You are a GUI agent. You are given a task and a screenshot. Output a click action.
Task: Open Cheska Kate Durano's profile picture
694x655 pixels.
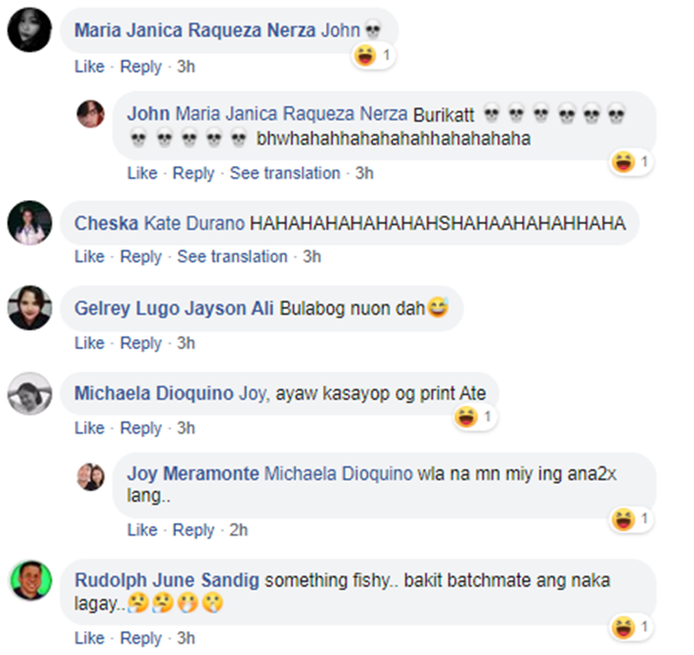point(30,223)
